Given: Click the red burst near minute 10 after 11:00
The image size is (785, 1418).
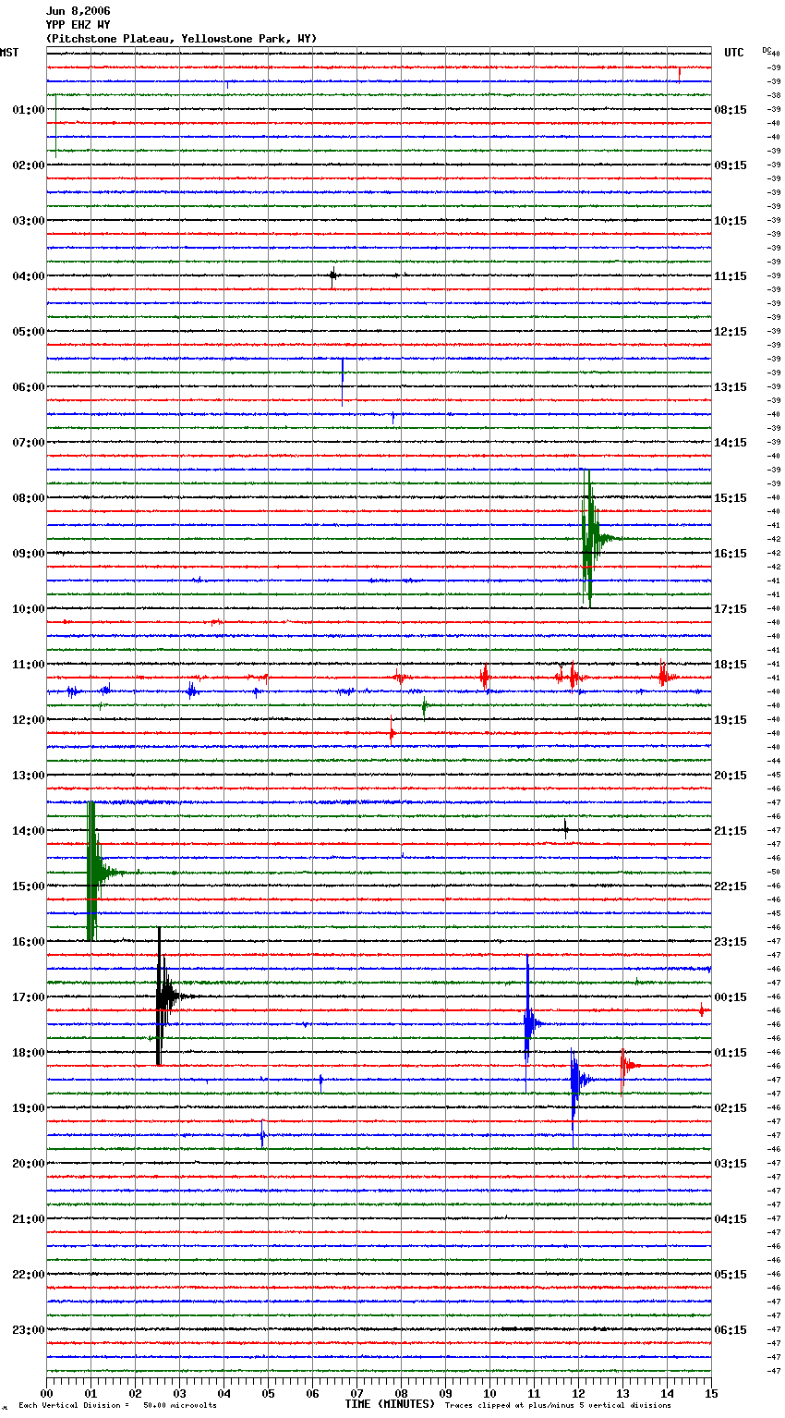Looking at the screenshot, I should 484,678.
